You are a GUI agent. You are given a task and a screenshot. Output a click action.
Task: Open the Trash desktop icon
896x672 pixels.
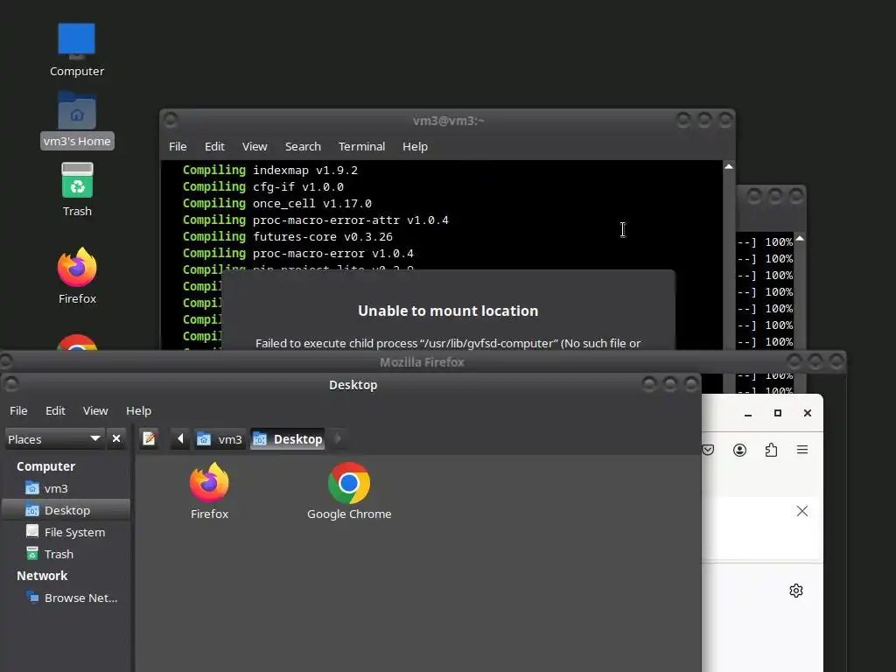(x=77, y=189)
